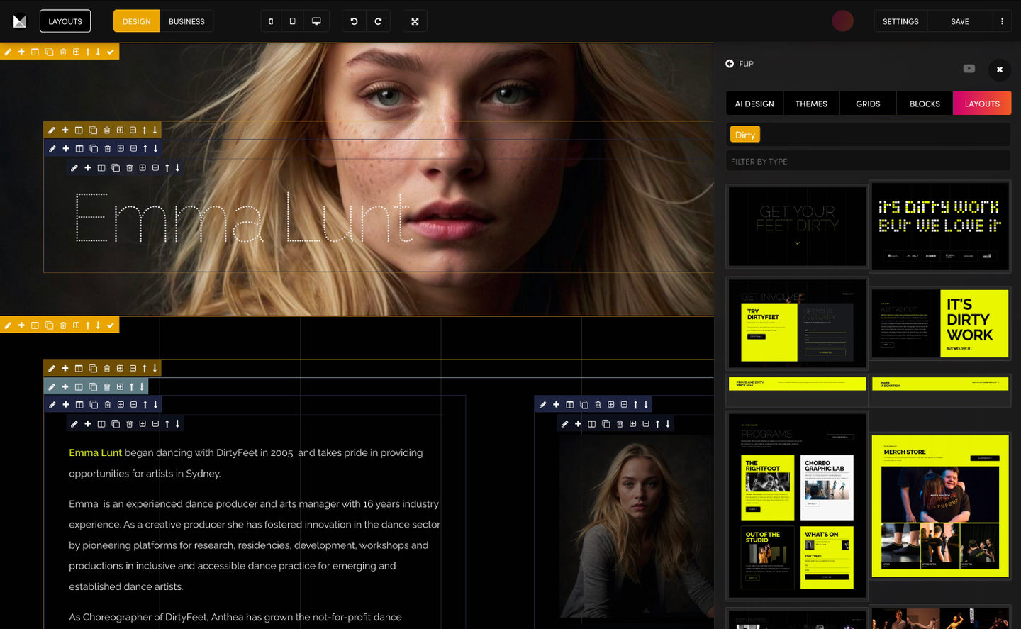Click trash icon in topmost orange toolbar
The width and height of the screenshot is (1021, 629).
click(x=63, y=52)
